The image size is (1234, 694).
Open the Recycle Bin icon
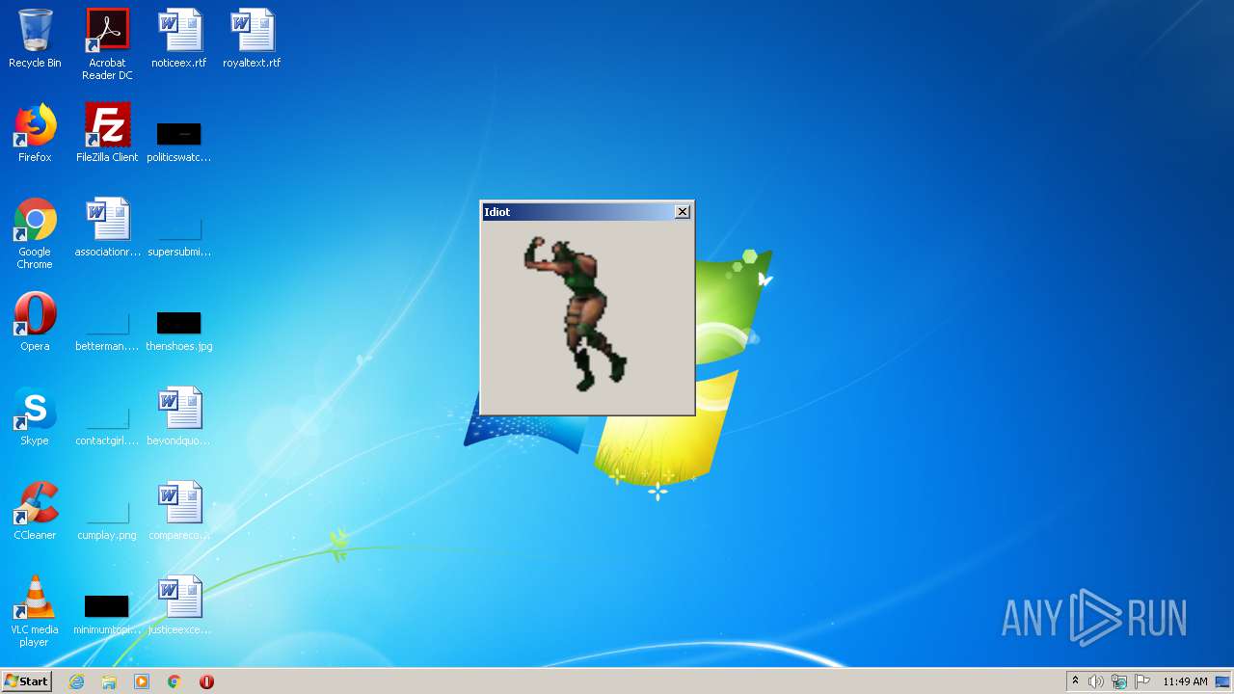(x=35, y=39)
